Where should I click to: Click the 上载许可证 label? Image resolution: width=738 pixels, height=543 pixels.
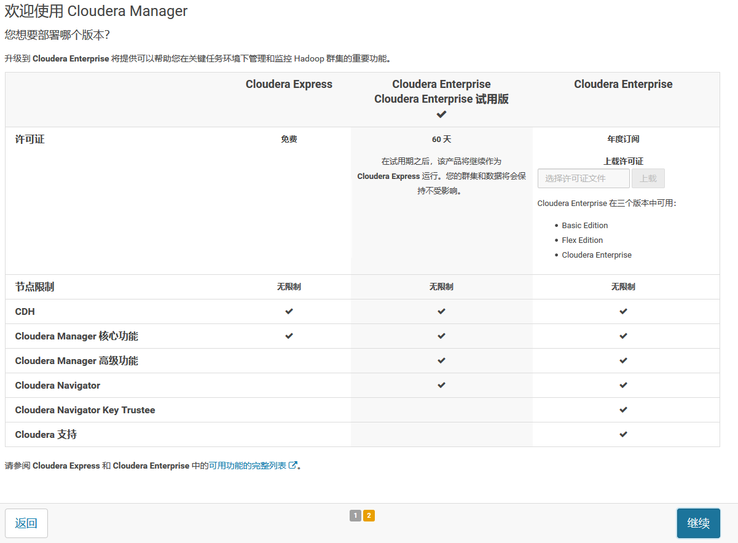(x=623, y=161)
